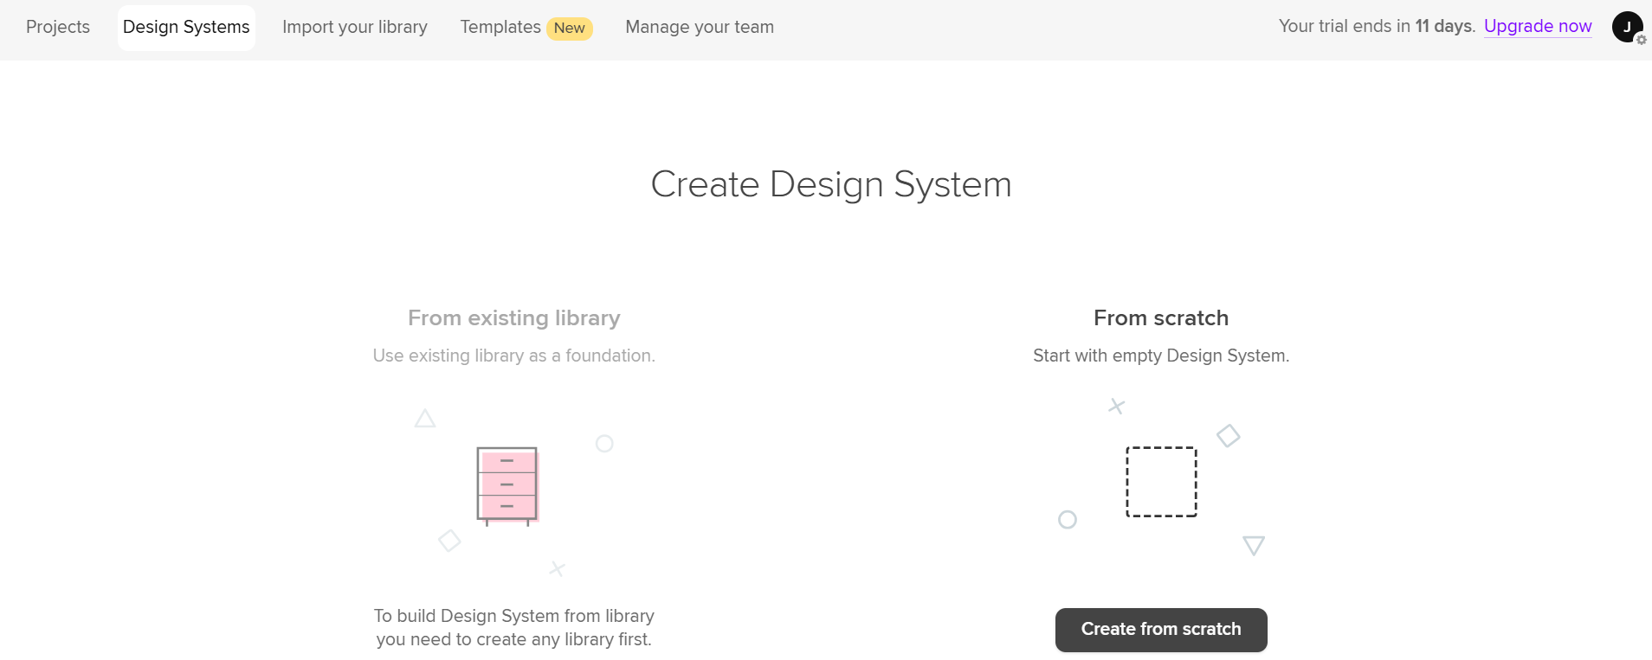Open Manage your team
This screenshot has width=1652, height=660.
coord(699,27)
